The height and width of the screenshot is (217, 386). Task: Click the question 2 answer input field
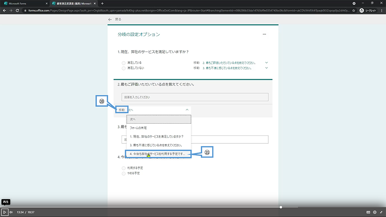(x=195, y=97)
